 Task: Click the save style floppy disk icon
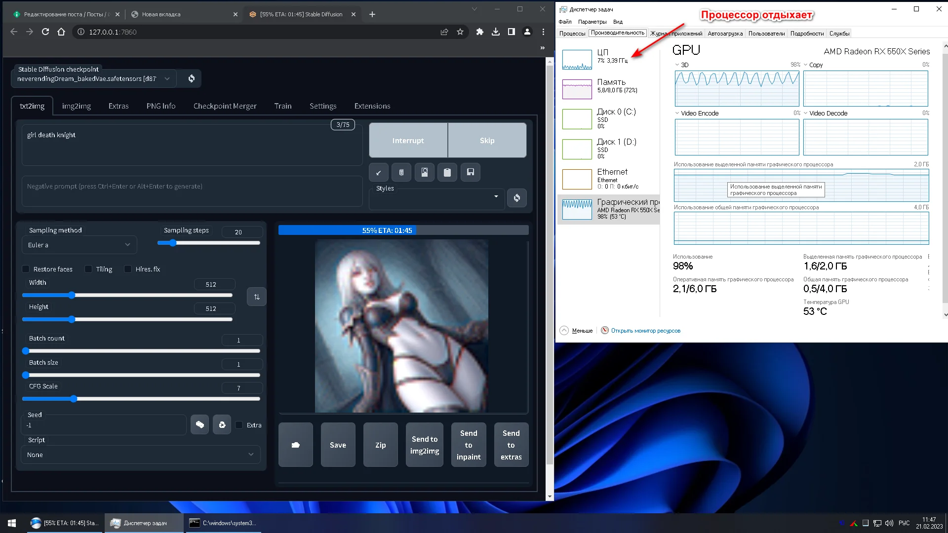click(471, 172)
